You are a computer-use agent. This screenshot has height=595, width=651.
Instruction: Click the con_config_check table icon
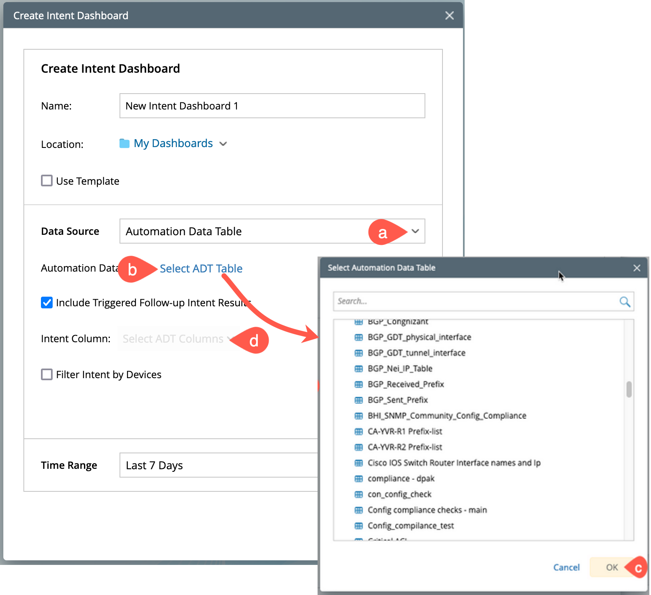point(359,494)
